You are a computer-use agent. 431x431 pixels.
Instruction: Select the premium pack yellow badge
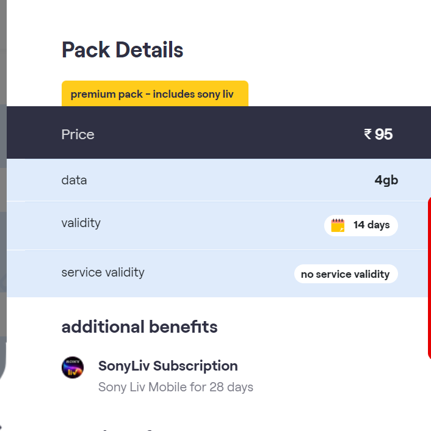[x=154, y=94]
